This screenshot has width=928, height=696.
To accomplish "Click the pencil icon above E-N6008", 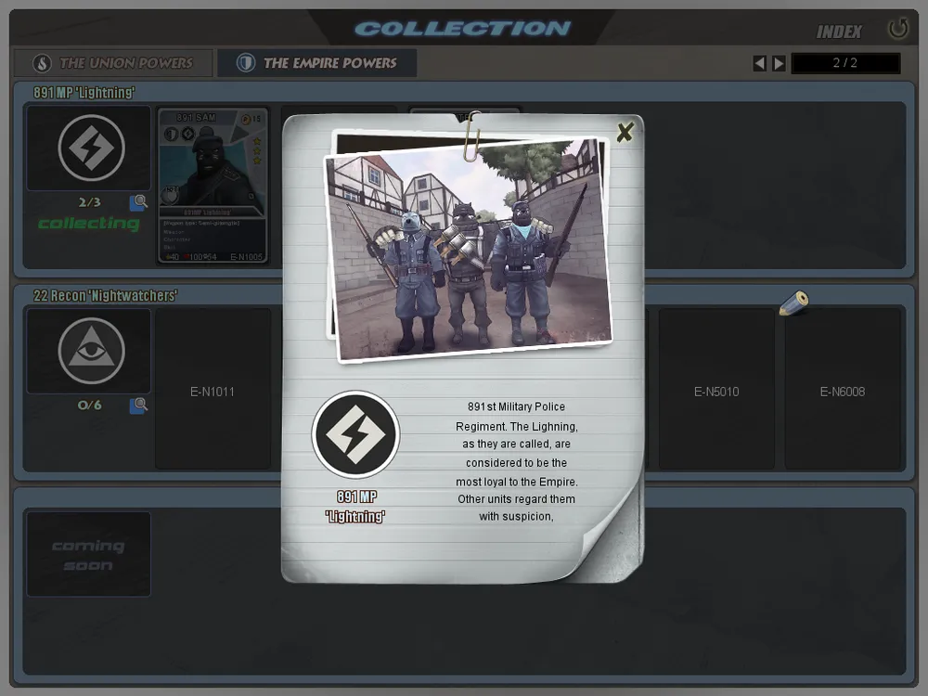I will pos(793,303).
